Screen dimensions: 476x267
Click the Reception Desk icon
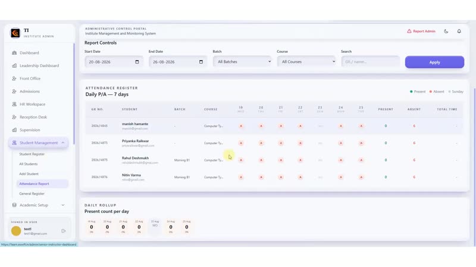(x=14, y=117)
